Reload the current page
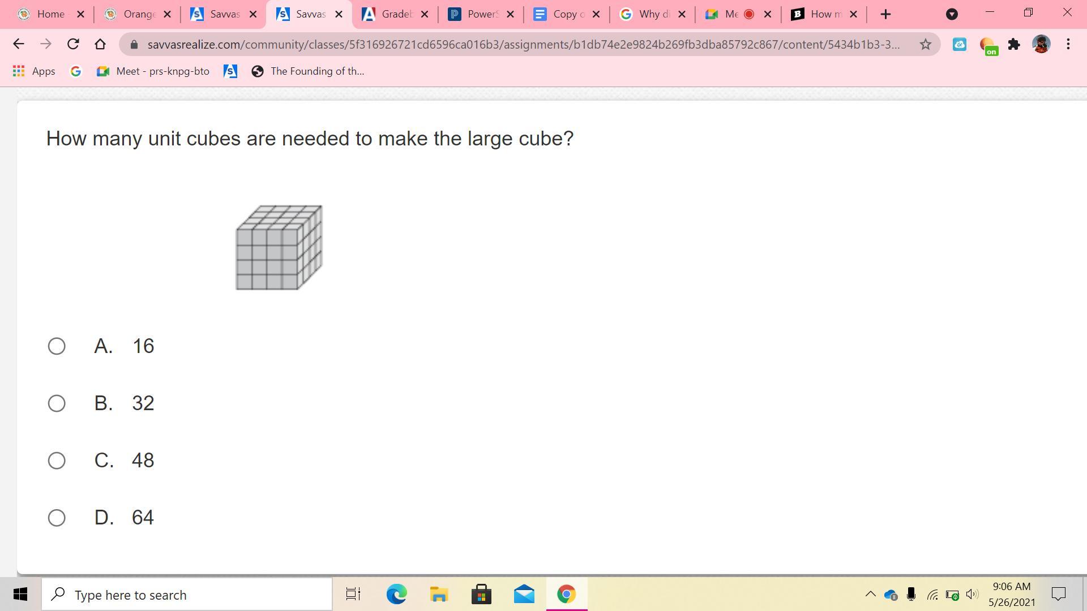Image resolution: width=1087 pixels, height=611 pixels. point(73,44)
